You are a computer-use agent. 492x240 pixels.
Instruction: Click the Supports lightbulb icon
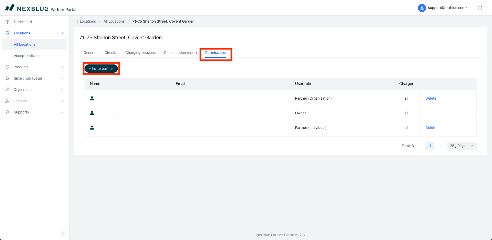(7, 112)
